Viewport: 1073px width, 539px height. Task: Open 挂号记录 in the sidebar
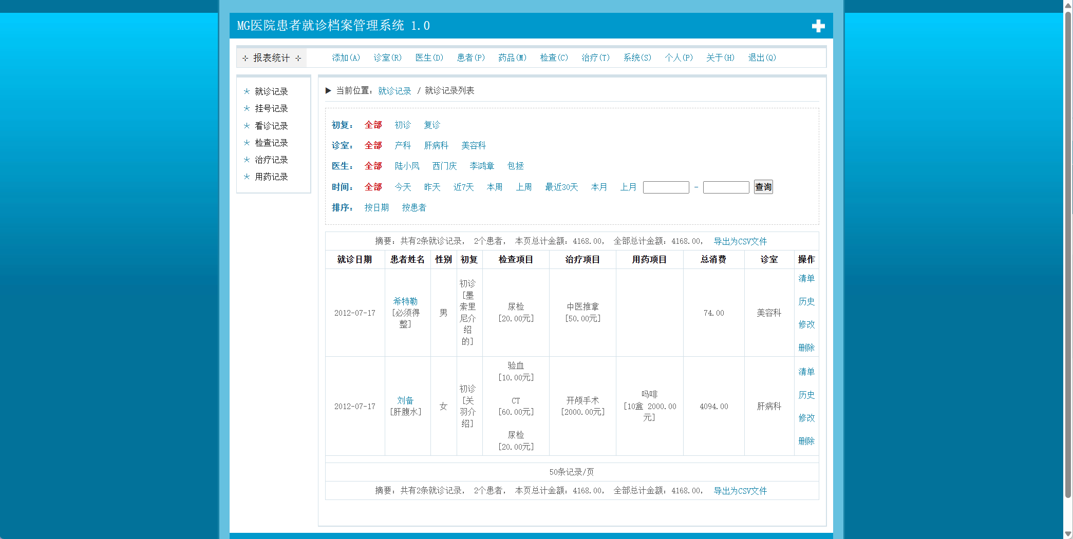[x=271, y=108]
